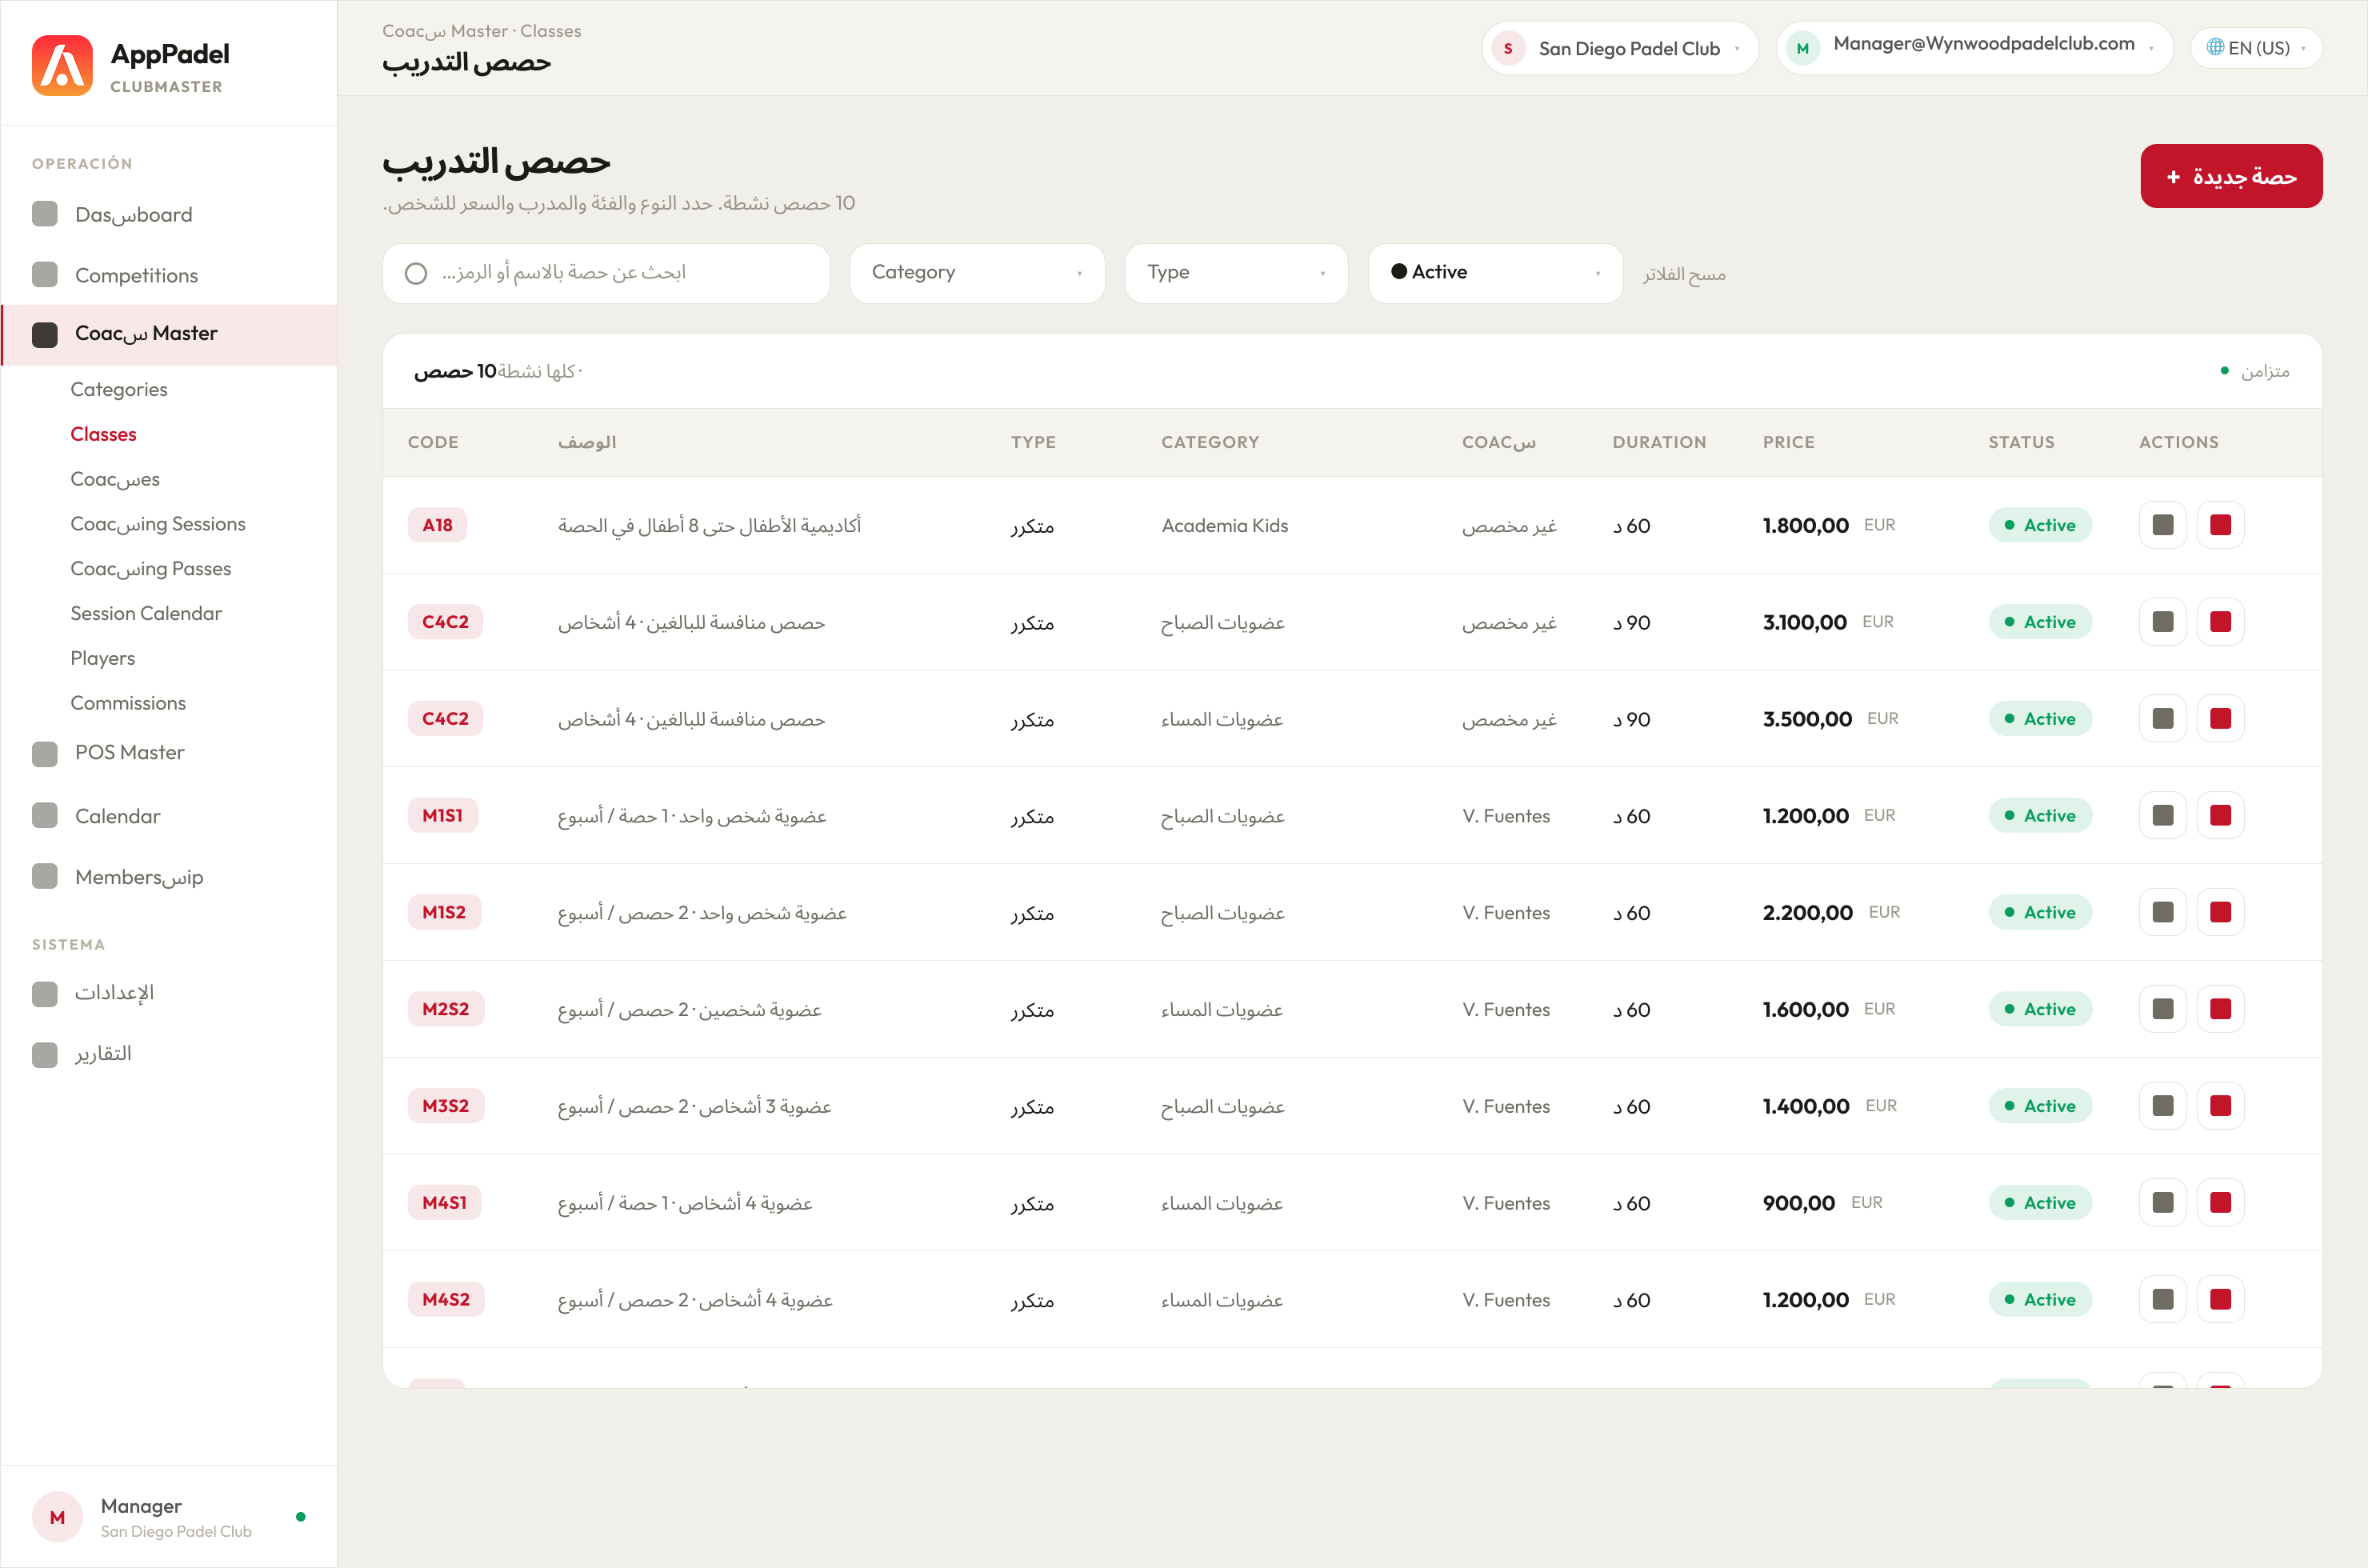The width and height of the screenshot is (2368, 1568).
Task: Open Coaching Sessions submenu item
Action: pyautogui.click(x=158, y=524)
